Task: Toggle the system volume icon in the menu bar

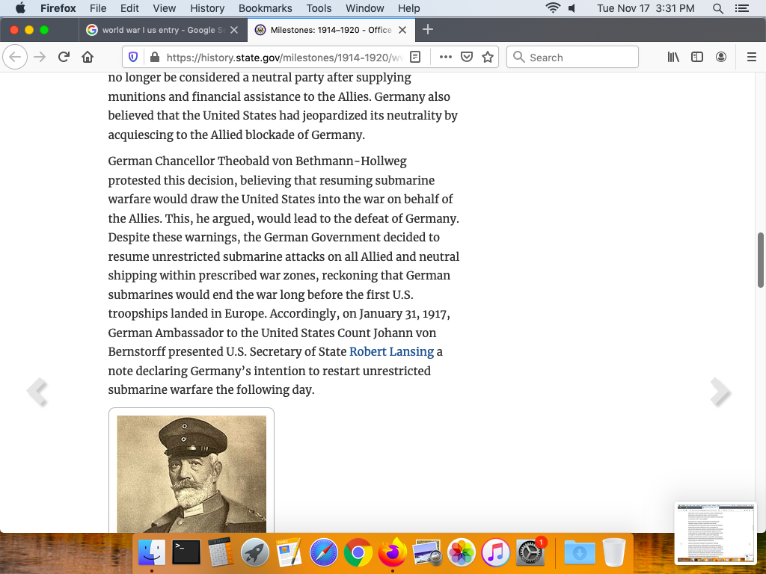Action: (572, 8)
